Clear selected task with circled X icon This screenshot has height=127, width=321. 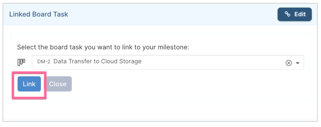tap(289, 63)
